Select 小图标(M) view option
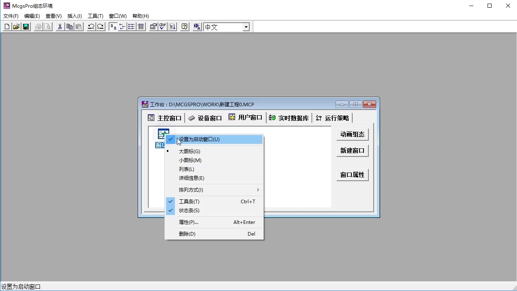Screen dimensions: 517x291 [214, 160]
